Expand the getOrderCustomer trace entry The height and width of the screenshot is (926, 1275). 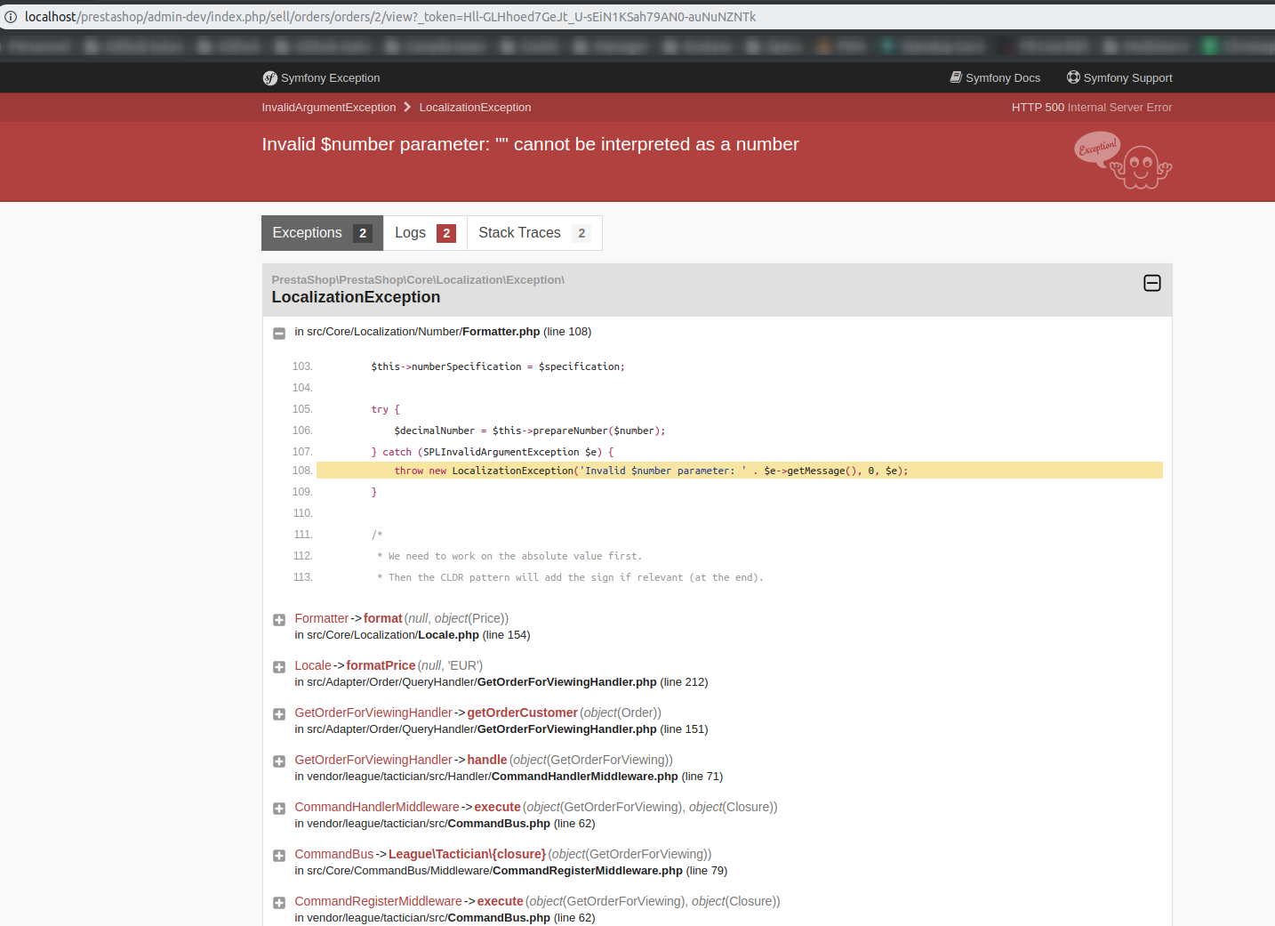[x=279, y=714]
